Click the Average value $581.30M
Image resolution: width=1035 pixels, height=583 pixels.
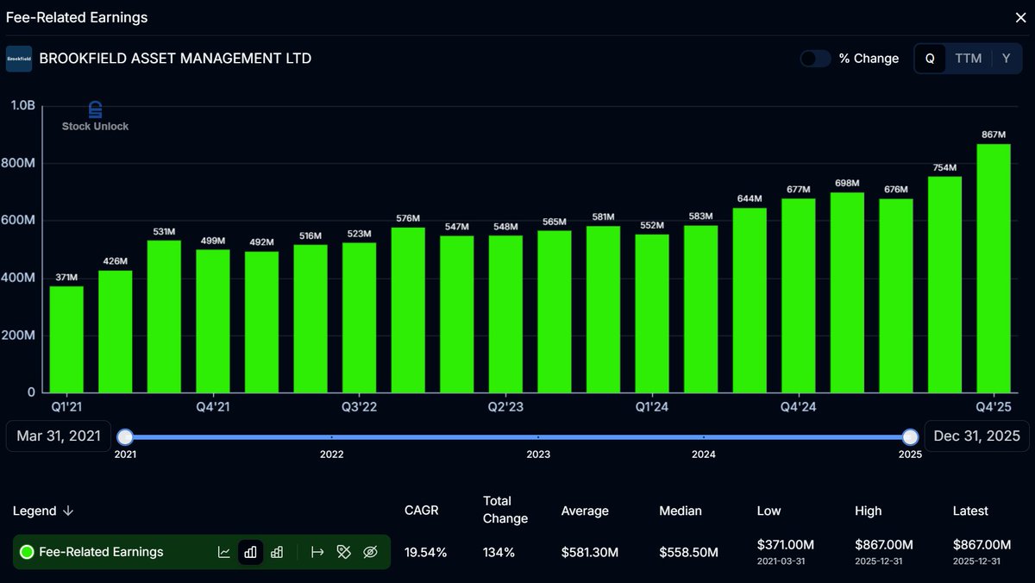tap(590, 552)
